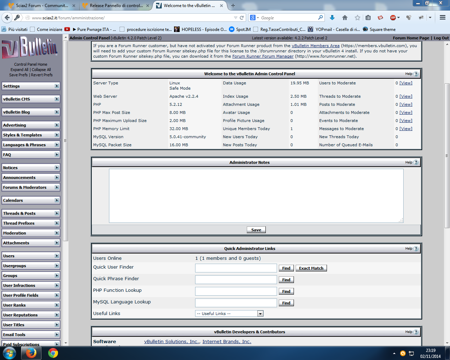Click Expand All in sidebar

[19, 70]
